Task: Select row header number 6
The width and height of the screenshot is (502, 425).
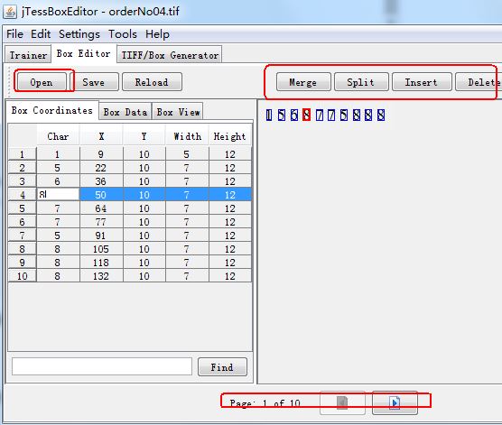Action: click(22, 221)
